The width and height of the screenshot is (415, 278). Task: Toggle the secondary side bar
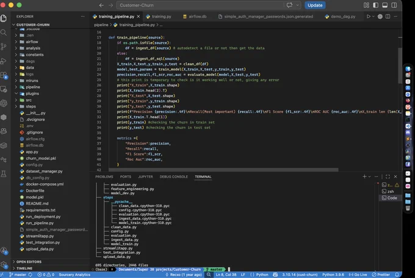pos(394,5)
